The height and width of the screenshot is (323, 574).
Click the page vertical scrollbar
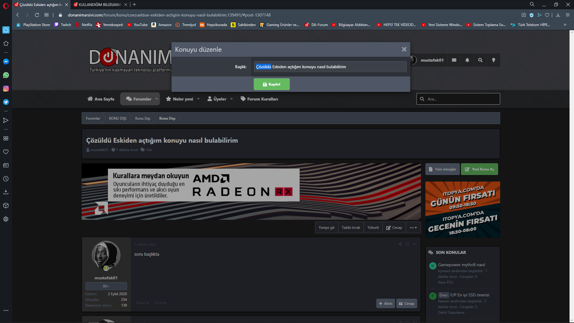[x=571, y=176]
